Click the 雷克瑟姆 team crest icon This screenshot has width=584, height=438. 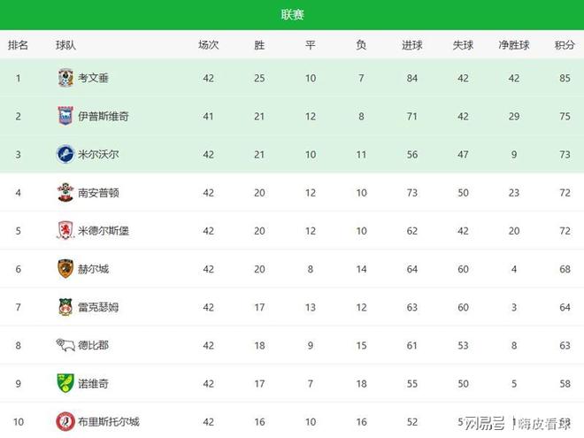[65, 307]
